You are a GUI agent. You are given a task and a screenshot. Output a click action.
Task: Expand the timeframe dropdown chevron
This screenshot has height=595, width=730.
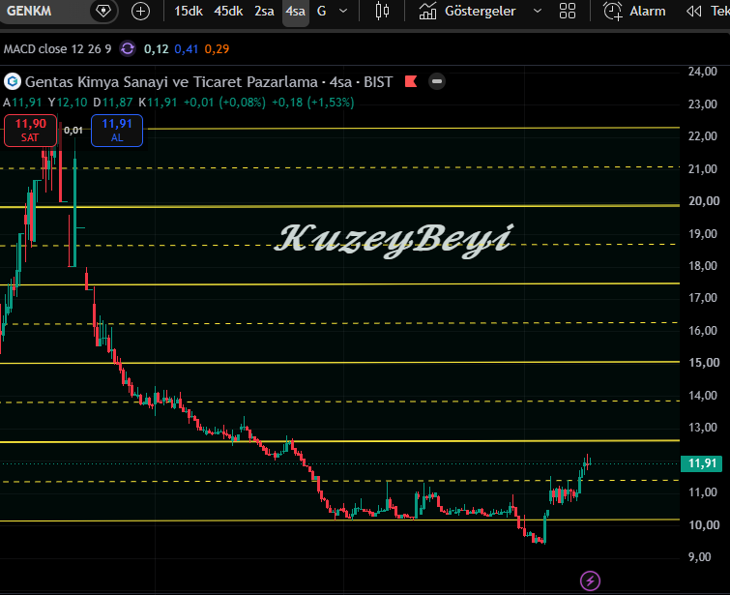[343, 11]
